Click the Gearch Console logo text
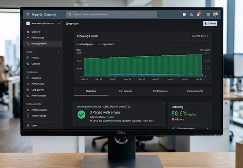This screenshot has width=243, height=168. [x=44, y=15]
